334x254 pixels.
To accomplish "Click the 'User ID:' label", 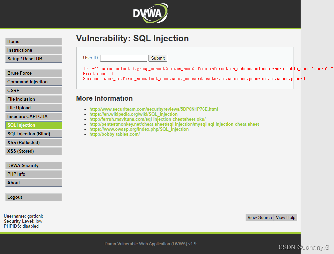I will click(x=91, y=58).
